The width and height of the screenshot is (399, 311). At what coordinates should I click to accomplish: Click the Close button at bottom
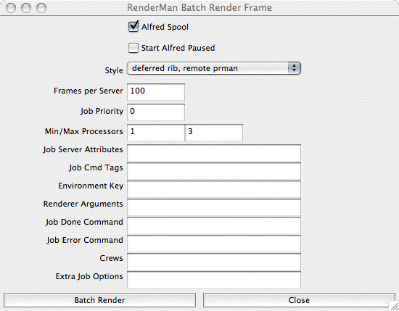pos(299,300)
